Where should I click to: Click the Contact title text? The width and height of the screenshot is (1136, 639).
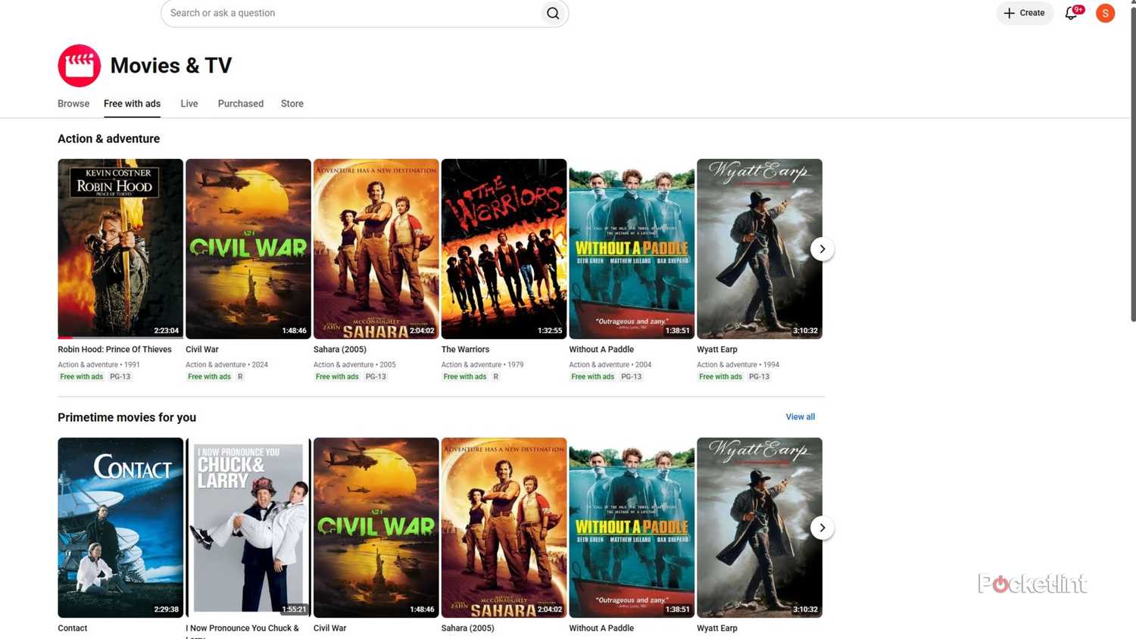click(73, 628)
